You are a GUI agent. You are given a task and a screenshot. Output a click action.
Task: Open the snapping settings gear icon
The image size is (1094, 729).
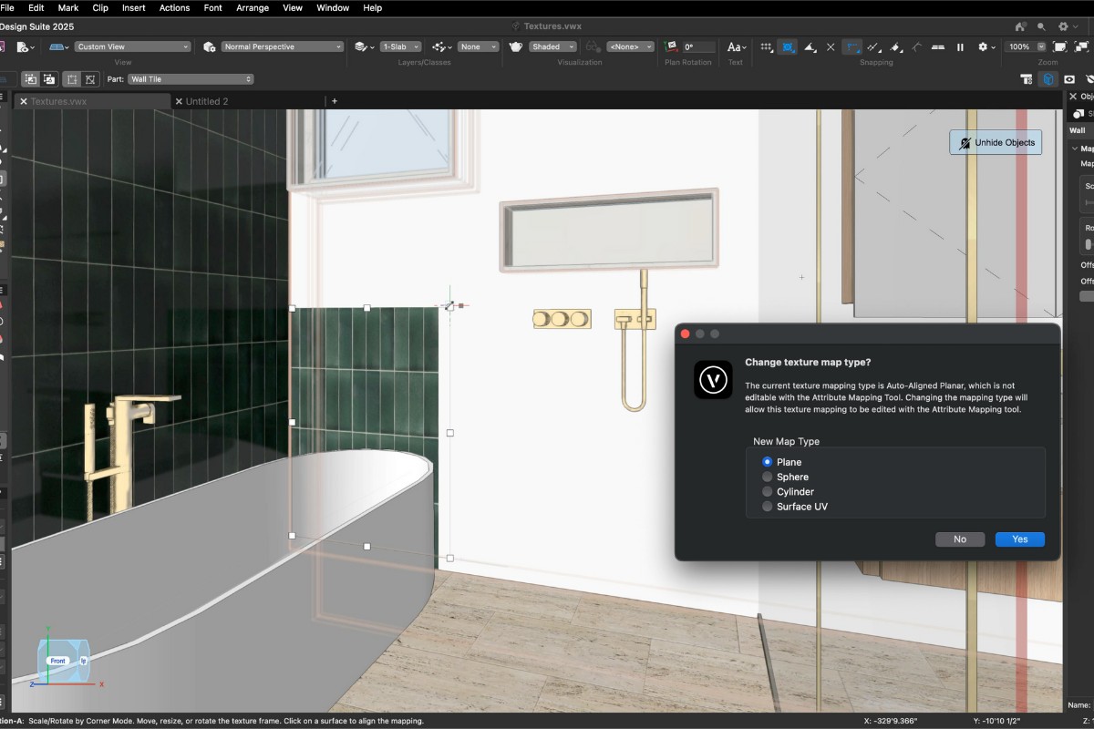[x=983, y=46]
